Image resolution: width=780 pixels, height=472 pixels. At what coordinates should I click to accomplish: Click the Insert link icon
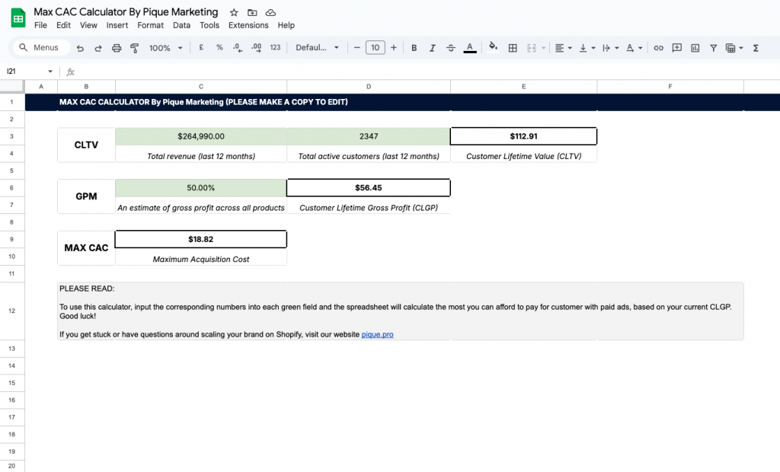658,48
